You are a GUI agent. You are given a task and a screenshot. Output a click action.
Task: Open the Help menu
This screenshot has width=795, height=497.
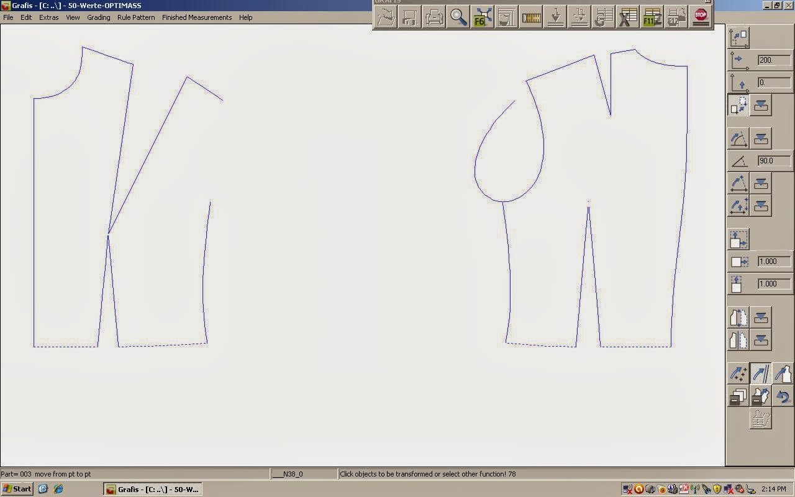pos(246,17)
